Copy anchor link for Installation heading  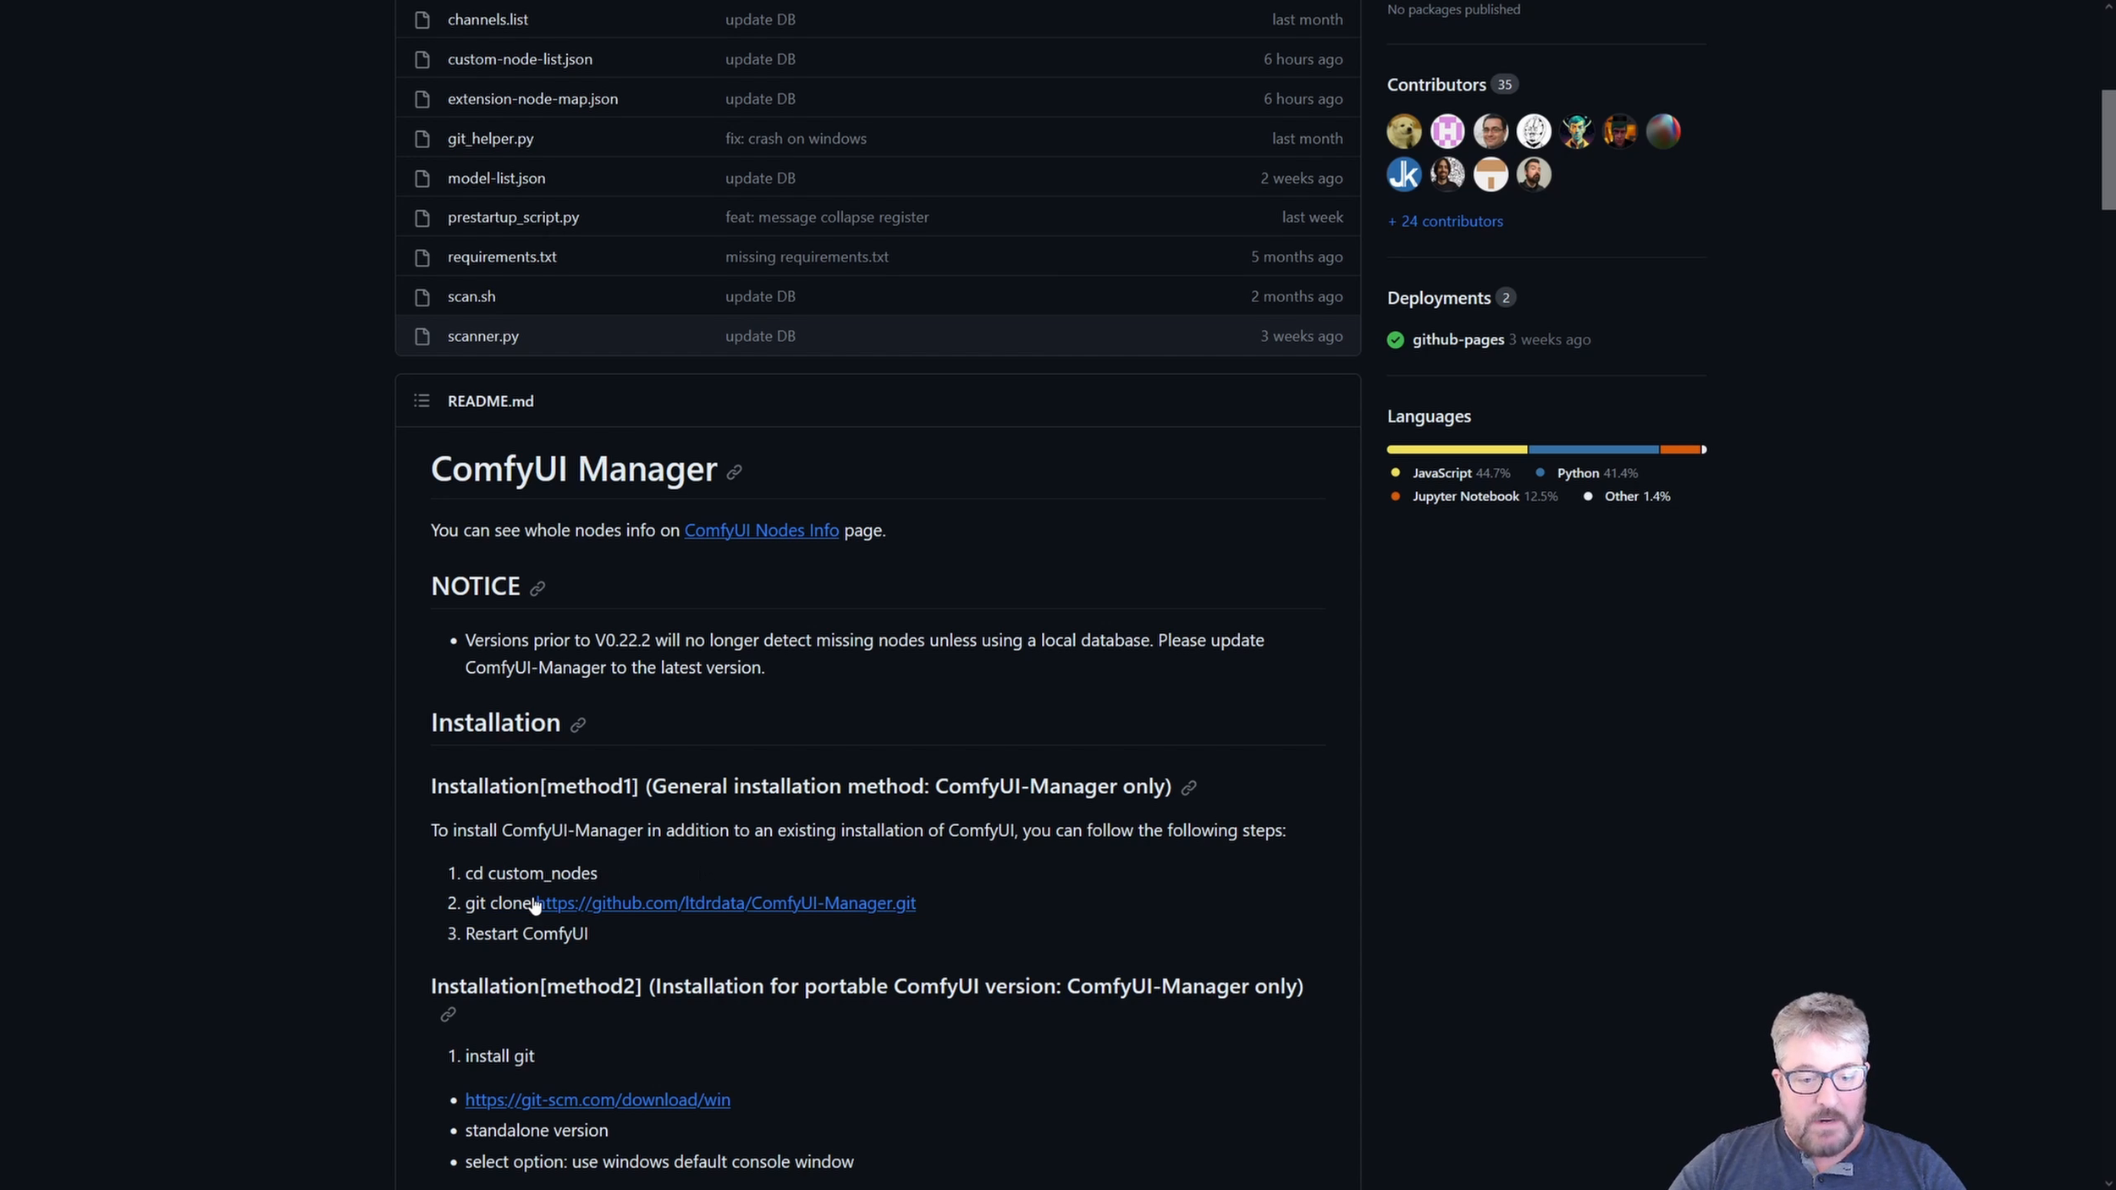click(x=578, y=724)
